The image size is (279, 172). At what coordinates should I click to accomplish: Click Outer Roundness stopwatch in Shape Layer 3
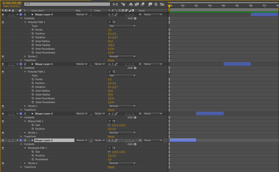pyautogui.click(x=33, y=102)
